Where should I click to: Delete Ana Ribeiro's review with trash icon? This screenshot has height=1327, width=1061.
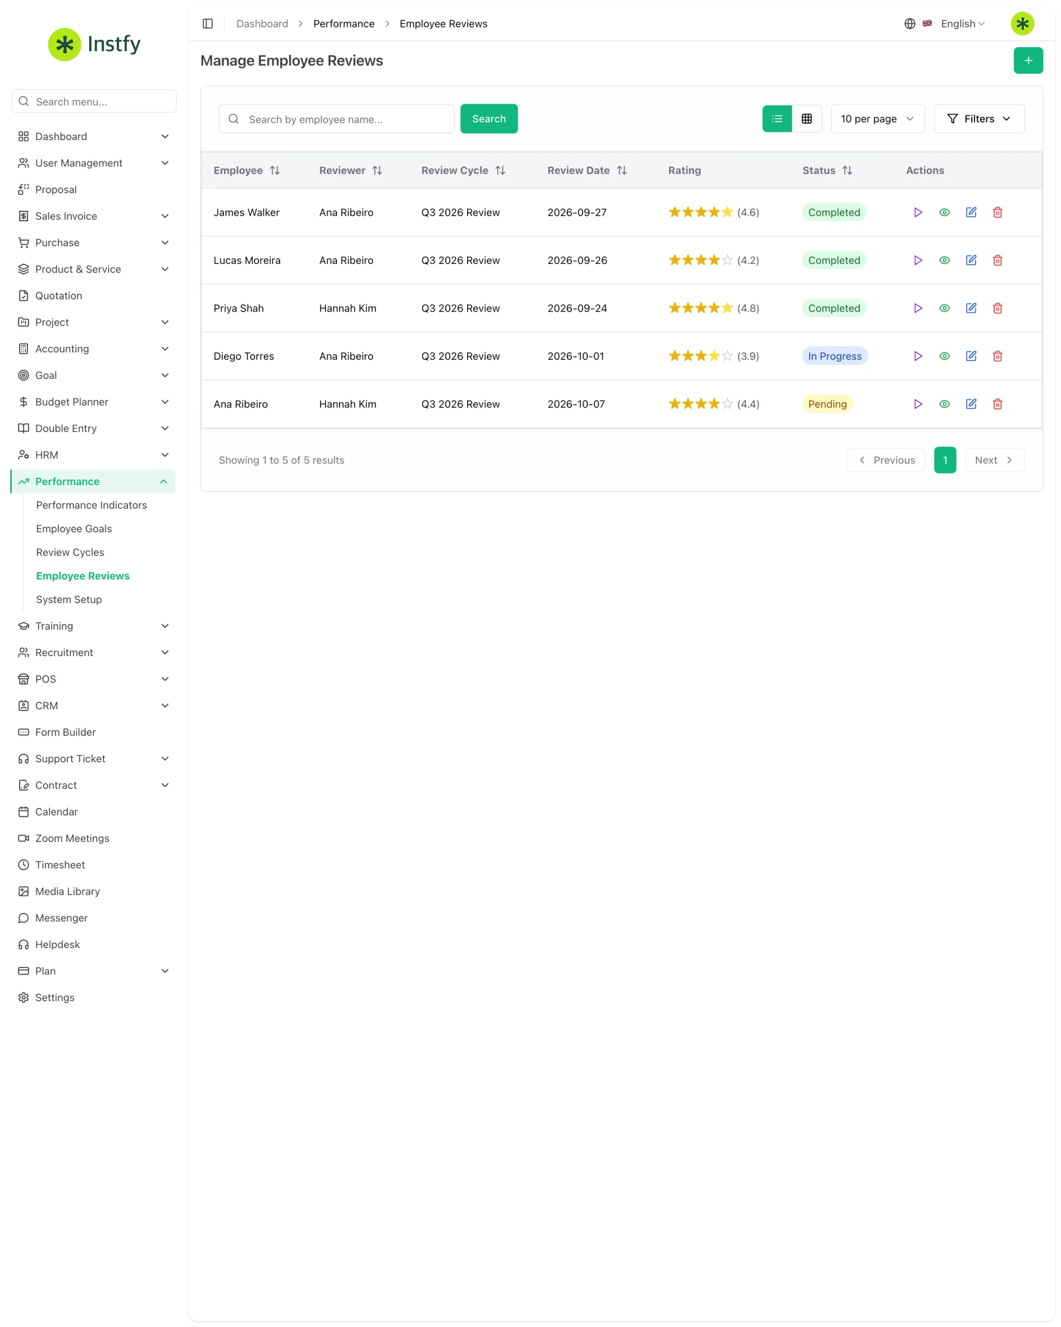(997, 404)
